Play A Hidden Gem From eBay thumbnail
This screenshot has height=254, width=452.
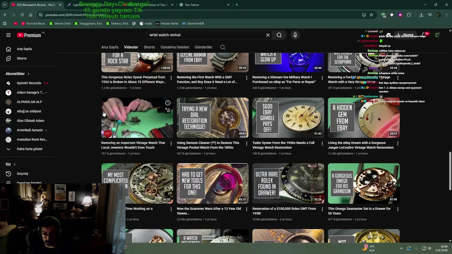pyautogui.click(x=364, y=118)
